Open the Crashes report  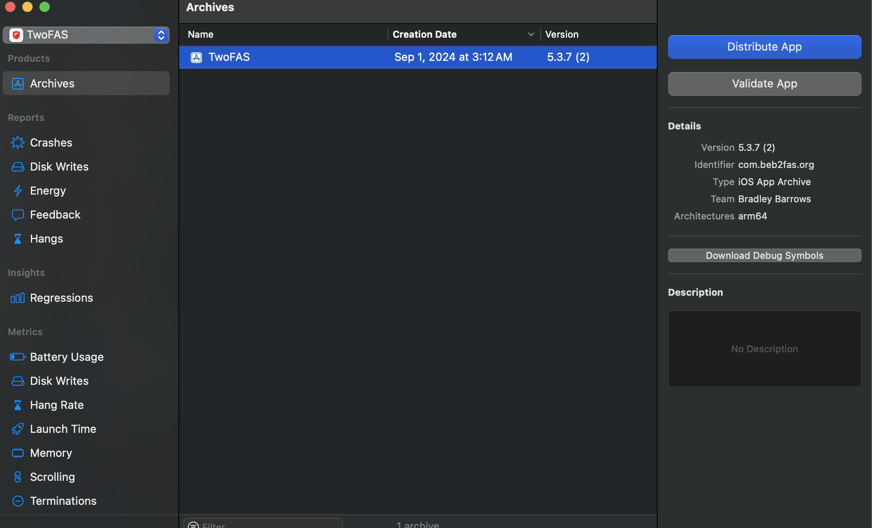(x=86, y=142)
